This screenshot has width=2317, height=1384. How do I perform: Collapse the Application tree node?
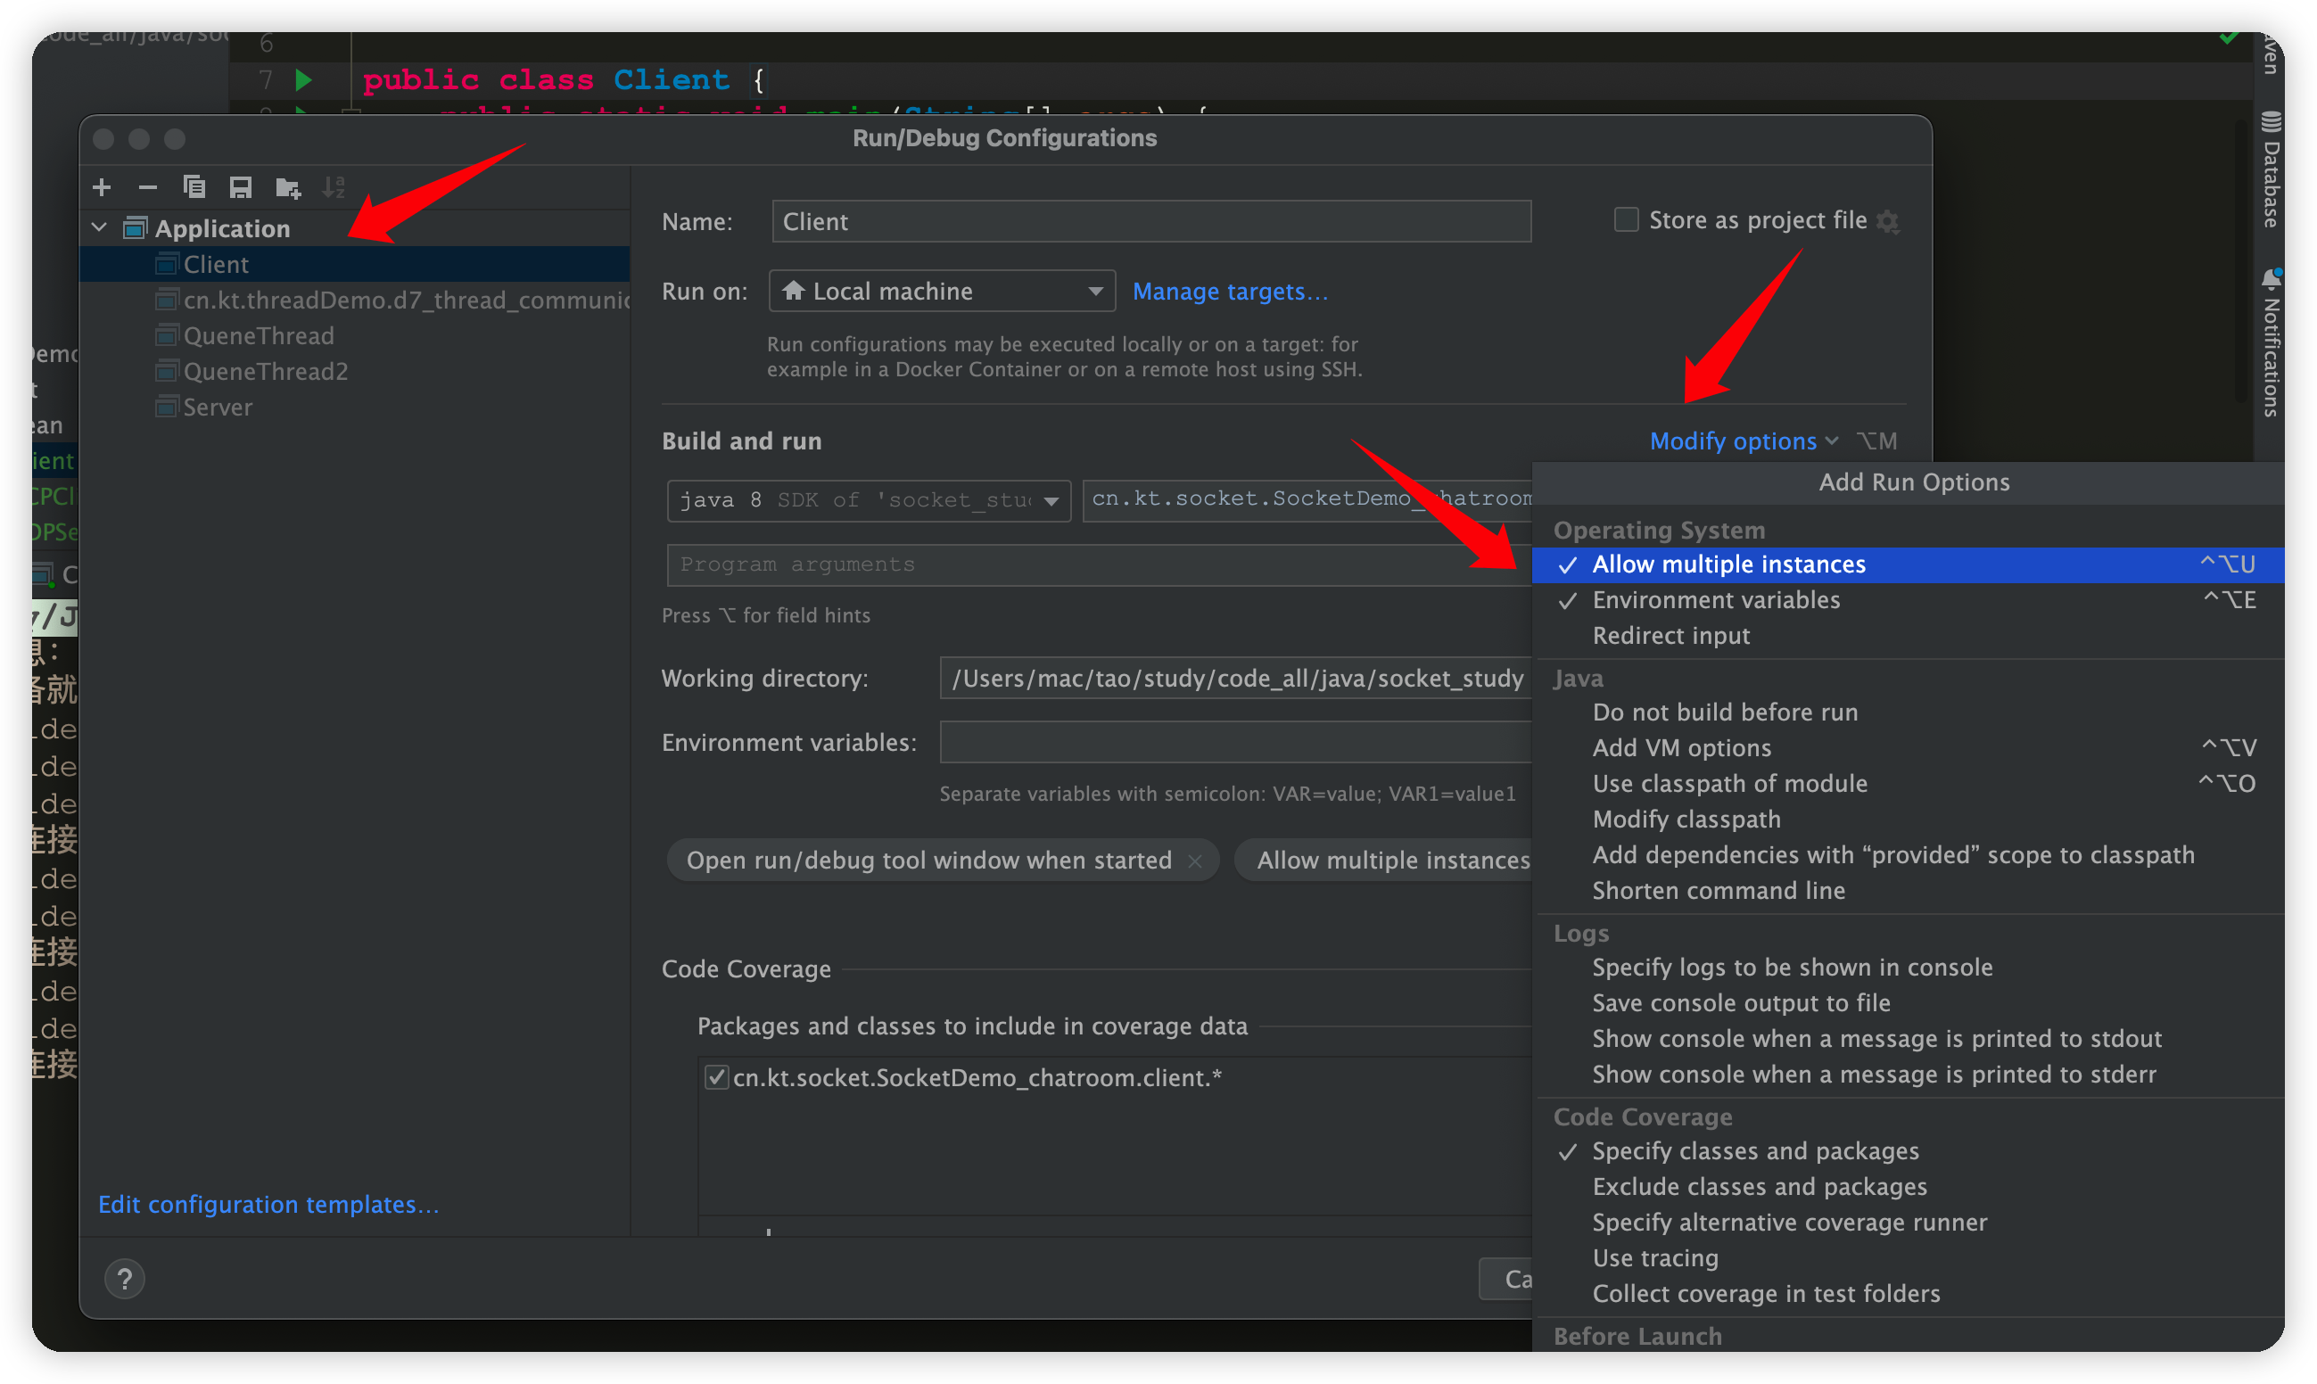[x=100, y=227]
